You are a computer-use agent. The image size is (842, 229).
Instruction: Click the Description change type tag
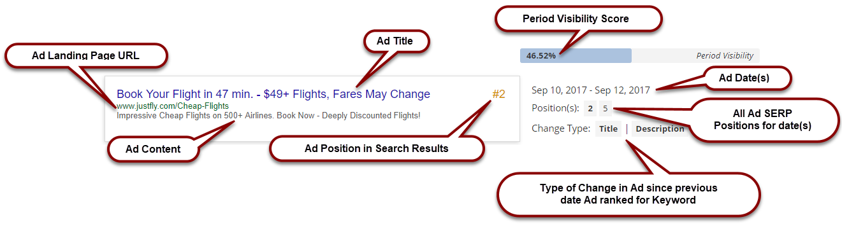coord(659,129)
